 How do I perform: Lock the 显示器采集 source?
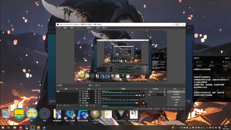tap(98, 98)
